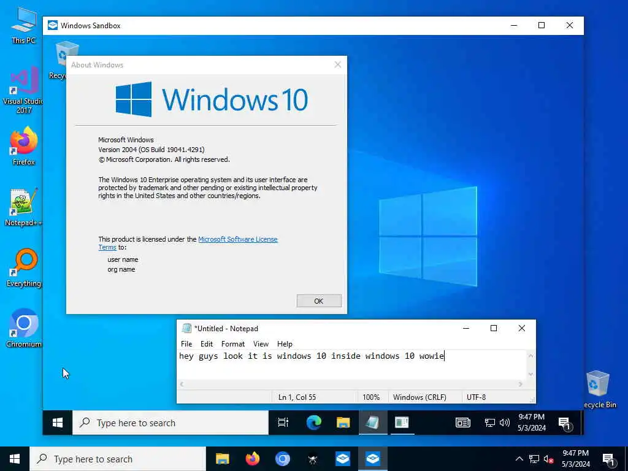Click the sandbox taskbar search box
Image resolution: width=628 pixels, height=471 pixels.
170,423
